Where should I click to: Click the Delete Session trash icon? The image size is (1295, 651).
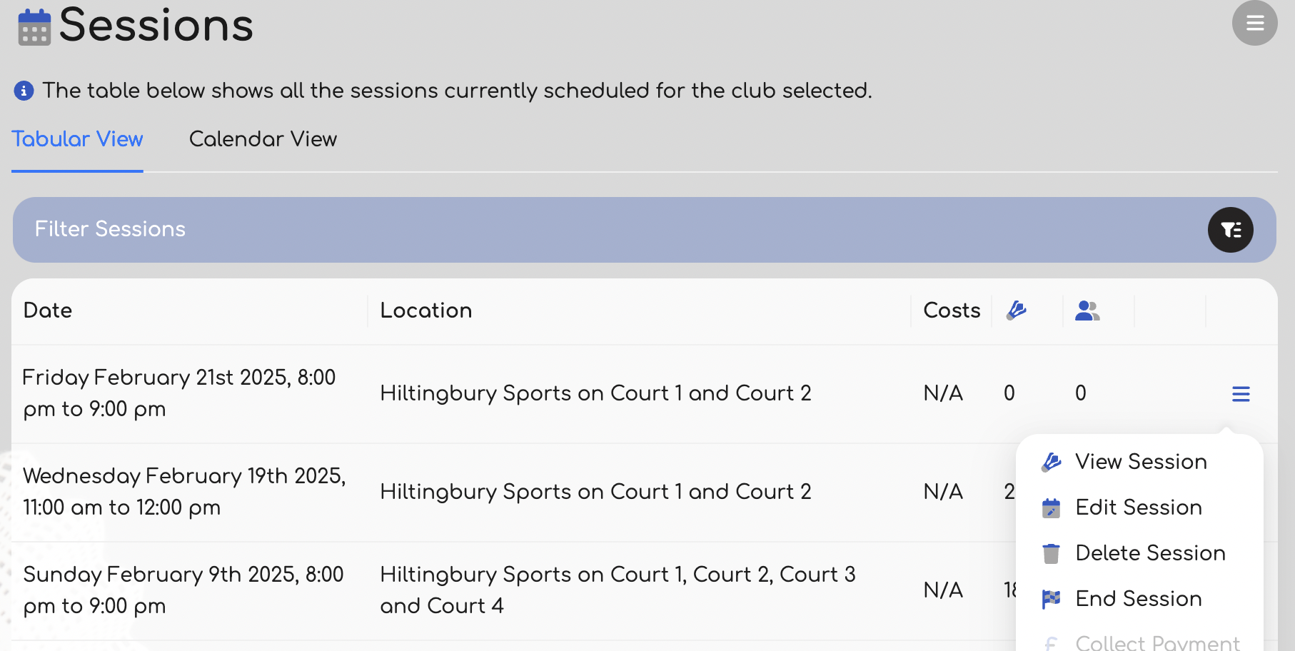tap(1051, 553)
